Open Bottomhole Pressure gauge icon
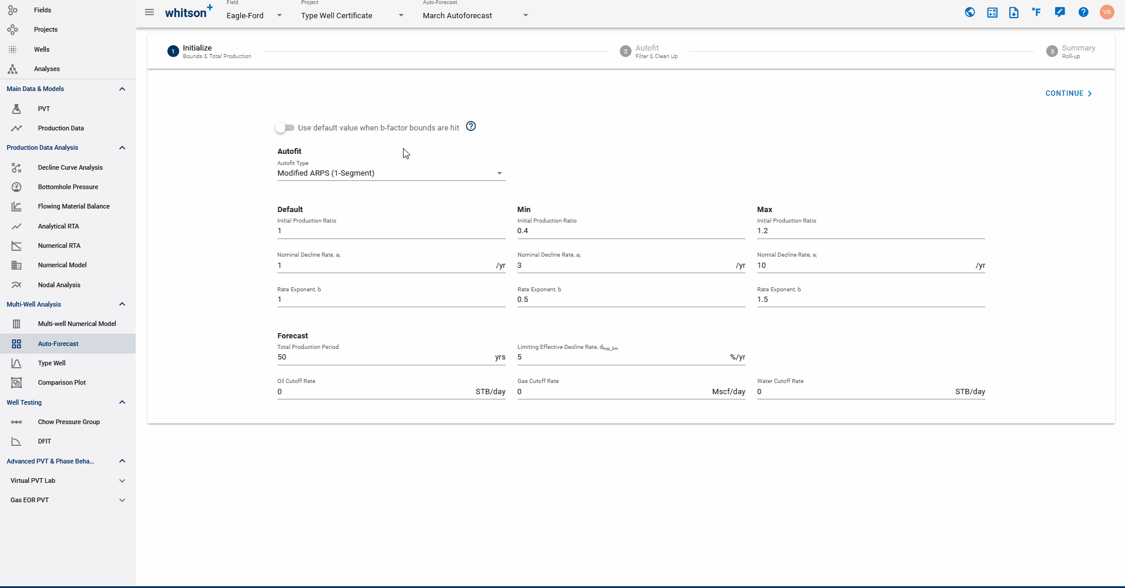Image resolution: width=1125 pixels, height=588 pixels. (x=16, y=187)
